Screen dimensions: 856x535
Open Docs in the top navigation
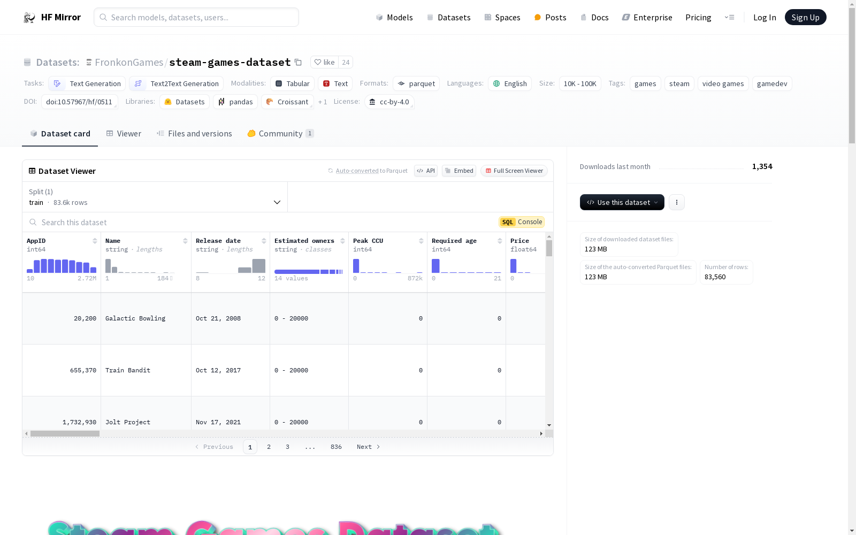pyautogui.click(x=594, y=17)
